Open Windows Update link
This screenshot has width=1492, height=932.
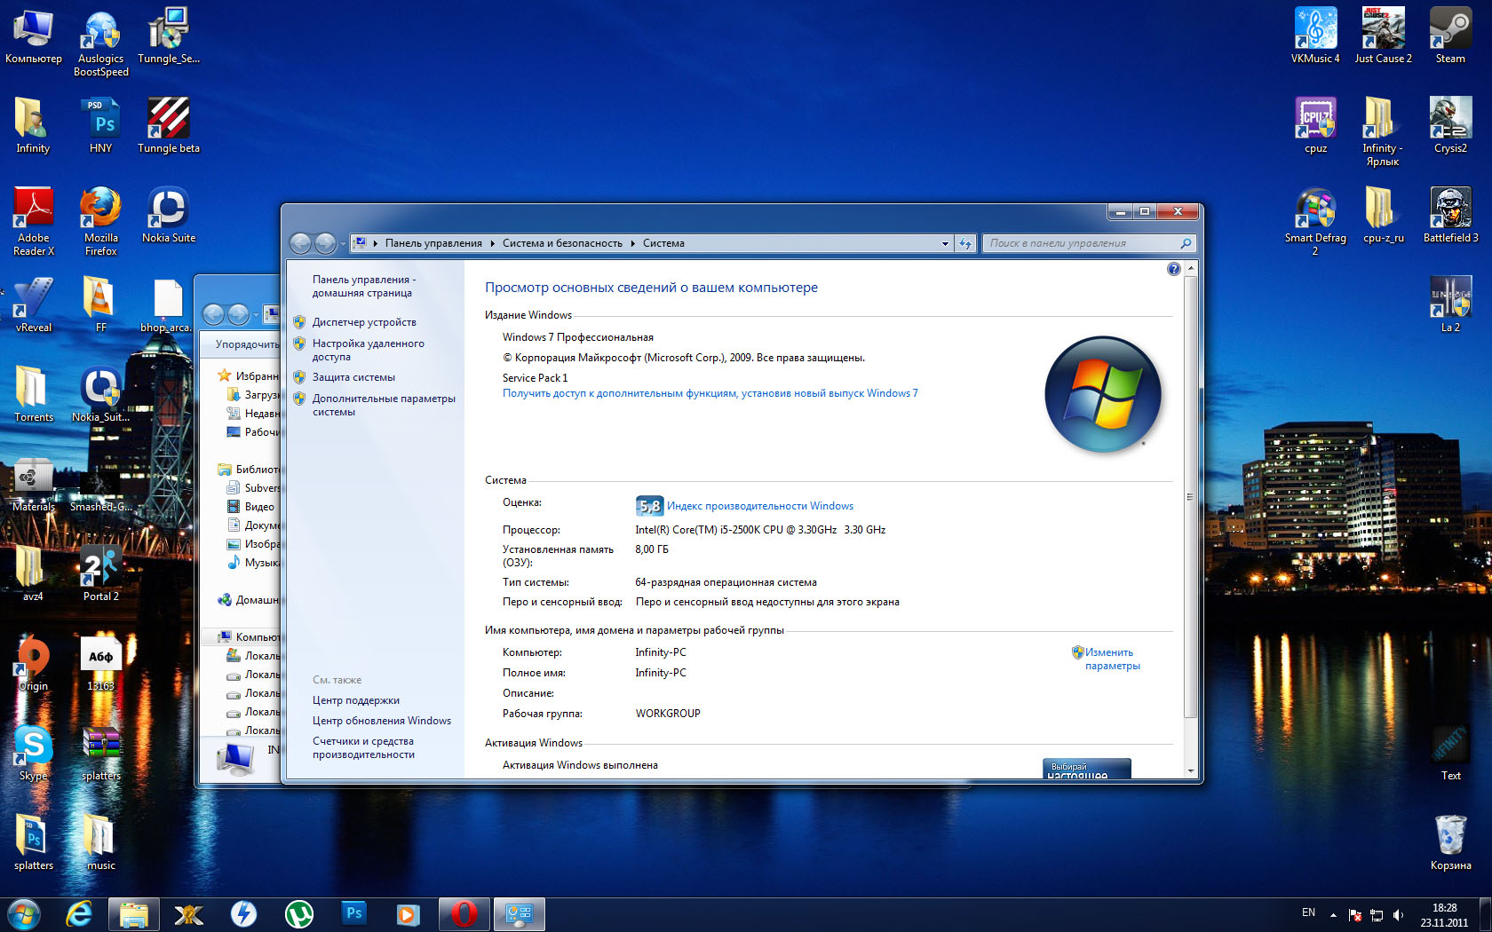[x=382, y=721]
